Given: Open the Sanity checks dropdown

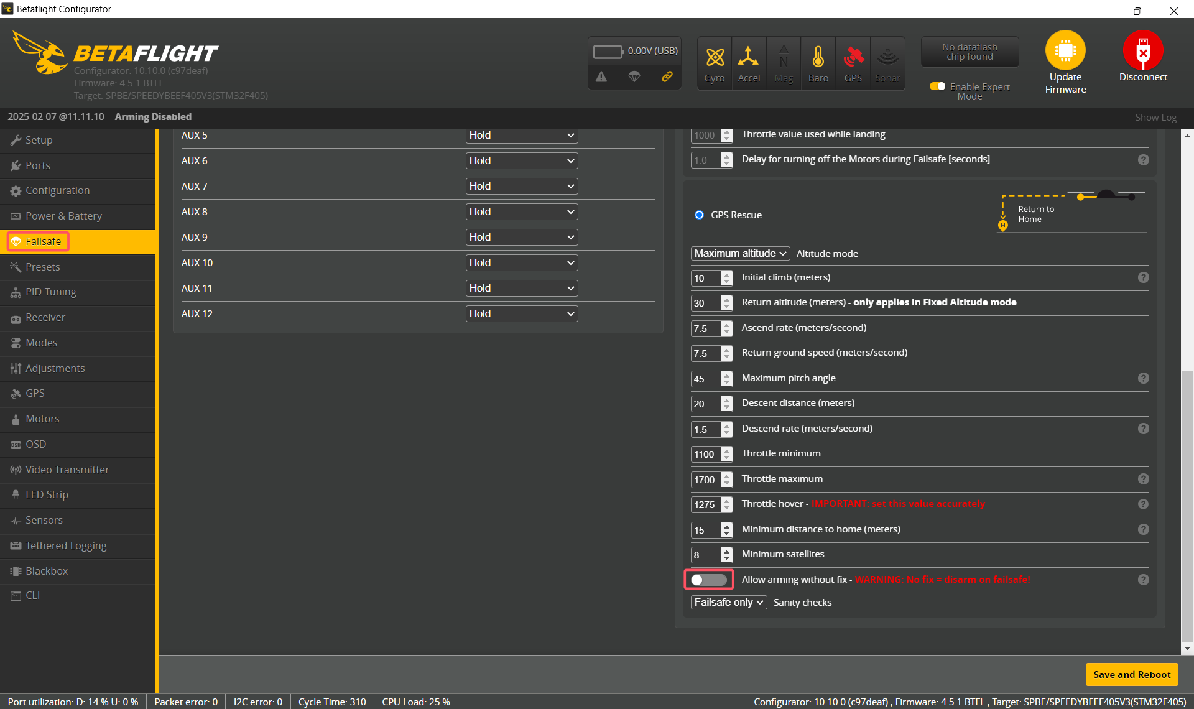Looking at the screenshot, I should click(x=729, y=603).
